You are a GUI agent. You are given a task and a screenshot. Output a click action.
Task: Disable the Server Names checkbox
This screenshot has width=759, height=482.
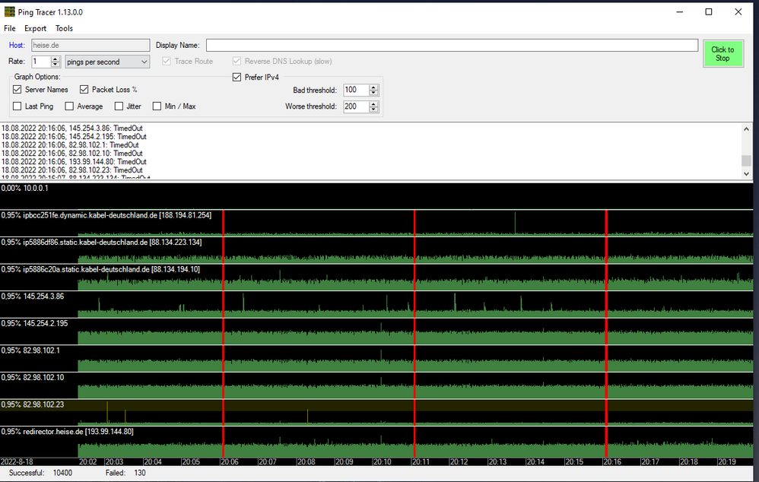(x=17, y=90)
